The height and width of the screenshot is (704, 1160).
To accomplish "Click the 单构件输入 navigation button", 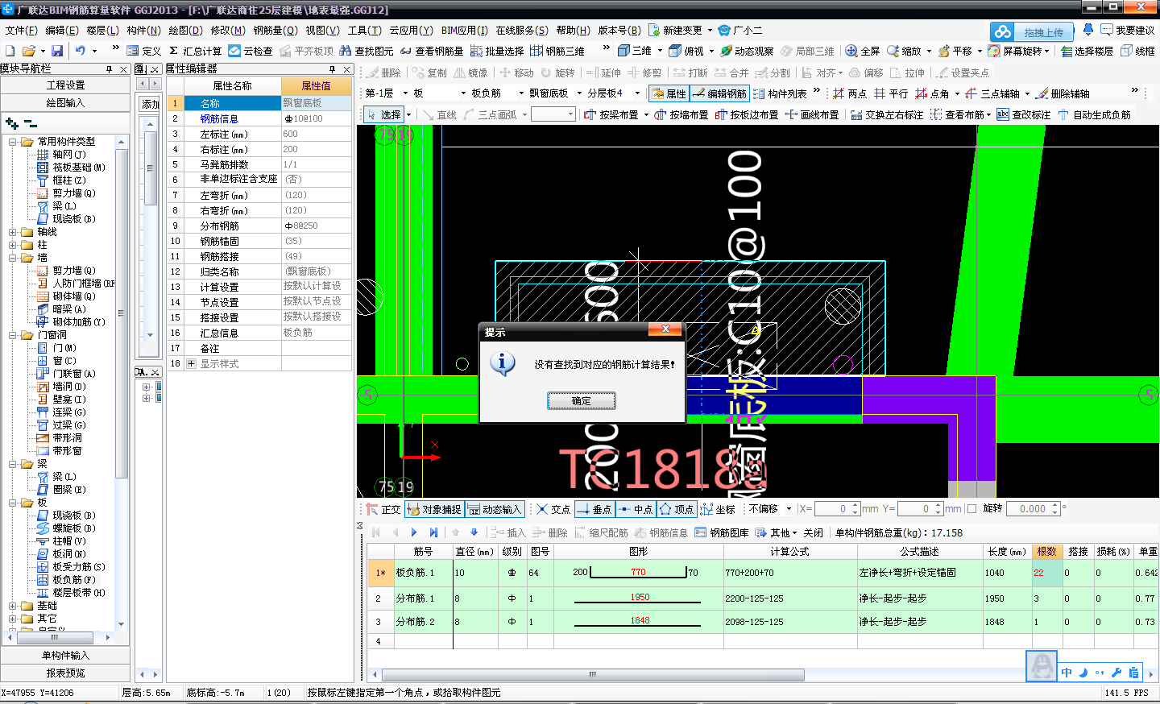I will pyautogui.click(x=65, y=656).
